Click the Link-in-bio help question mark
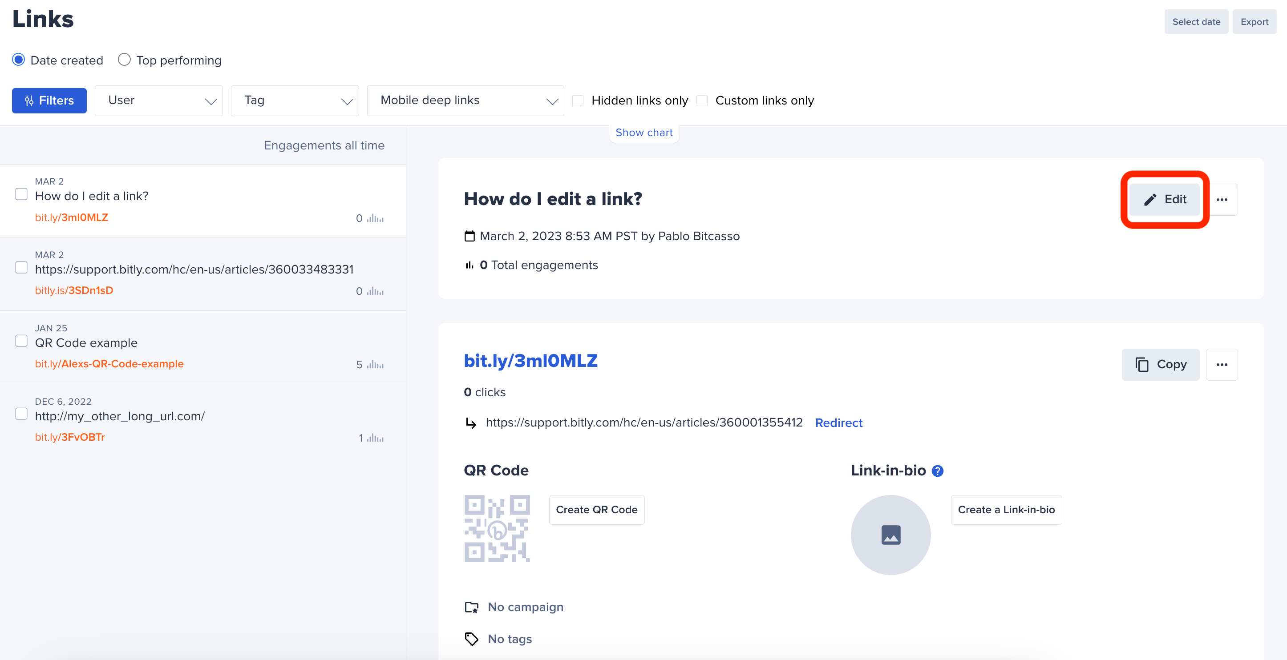1287x660 pixels. point(937,470)
